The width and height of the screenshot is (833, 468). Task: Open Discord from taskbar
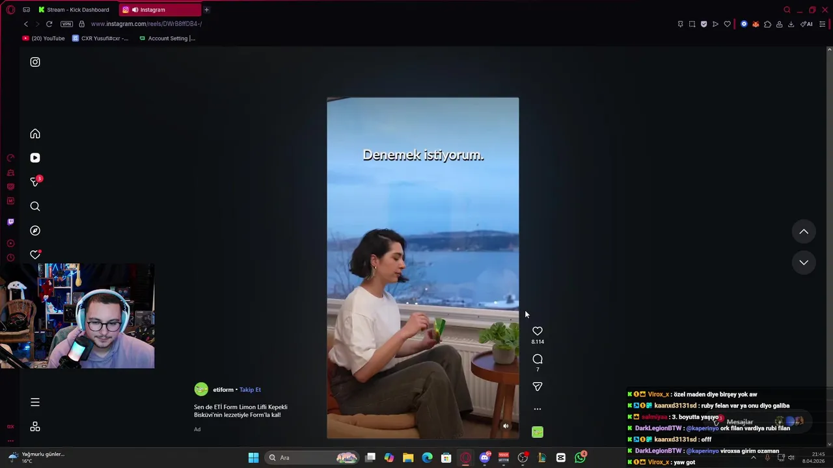pyautogui.click(x=485, y=458)
